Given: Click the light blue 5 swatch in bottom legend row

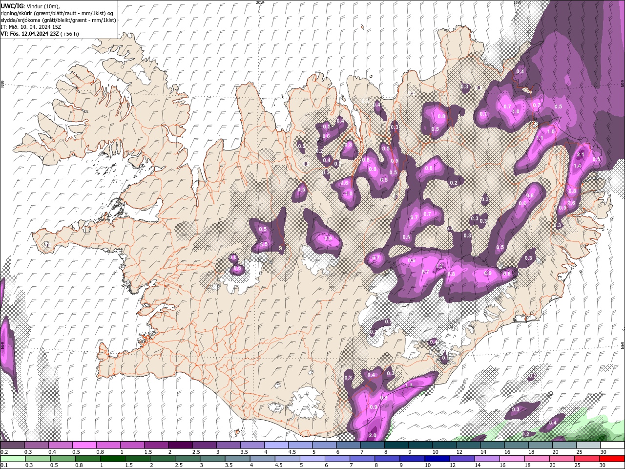Looking at the screenshot, I should pyautogui.click(x=312, y=459).
